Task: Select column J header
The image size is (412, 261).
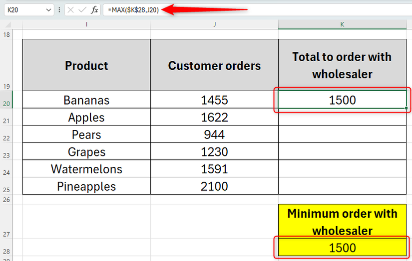Action: [x=214, y=24]
